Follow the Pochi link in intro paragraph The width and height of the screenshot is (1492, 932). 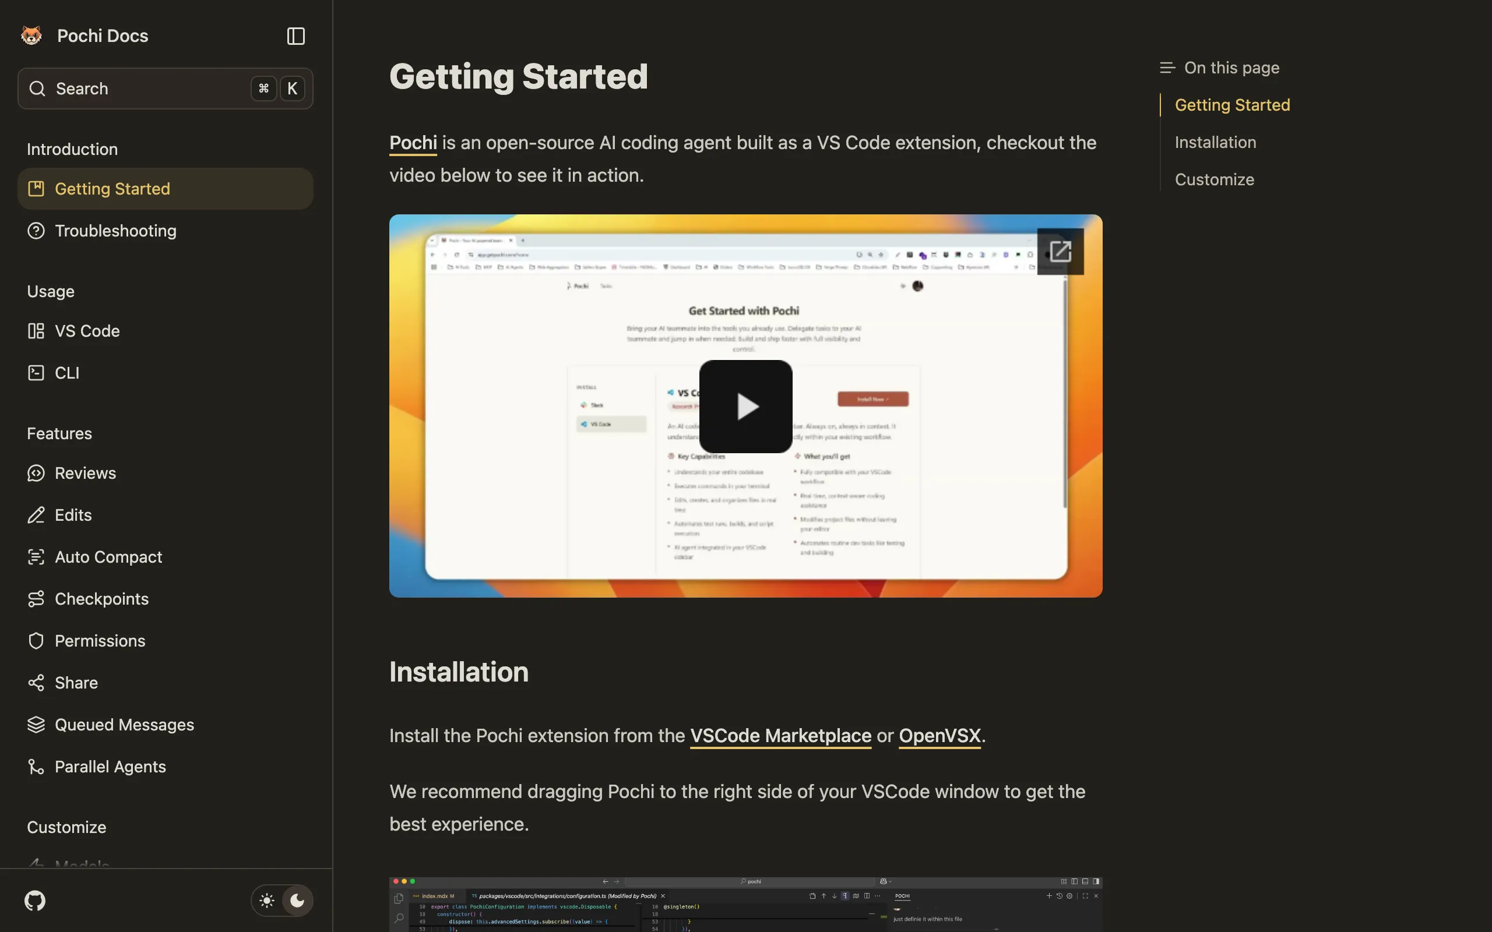[x=413, y=143]
